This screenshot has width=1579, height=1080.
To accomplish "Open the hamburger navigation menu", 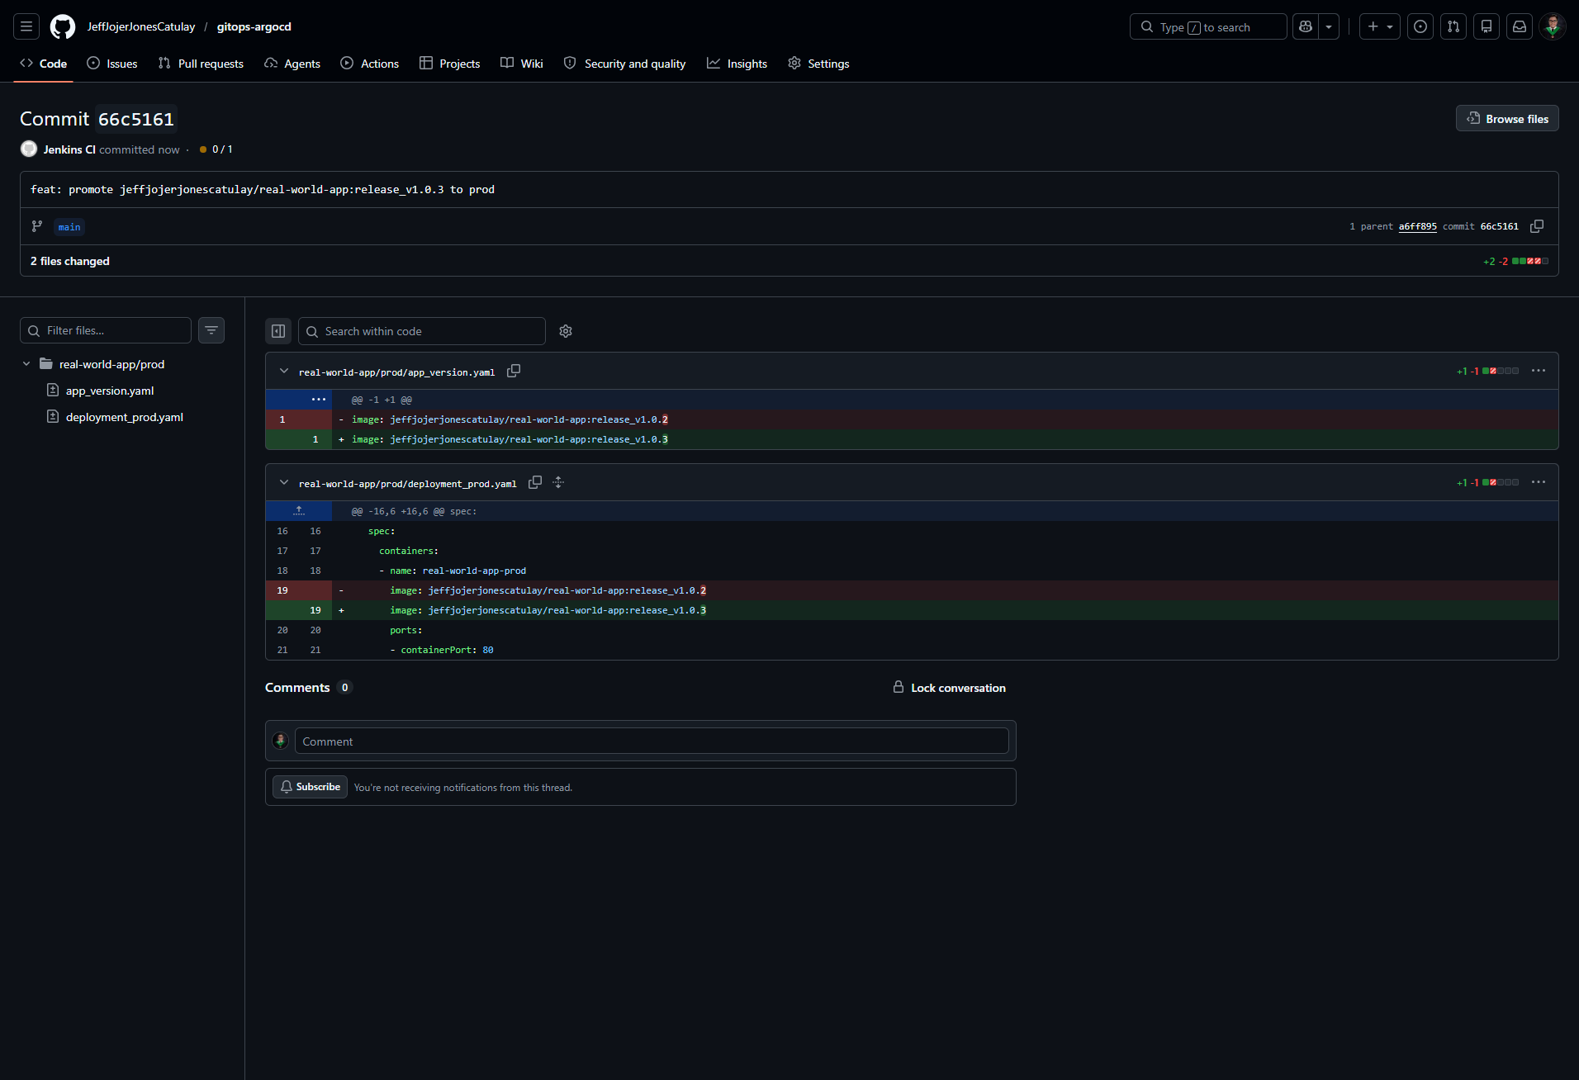I will coord(26,26).
